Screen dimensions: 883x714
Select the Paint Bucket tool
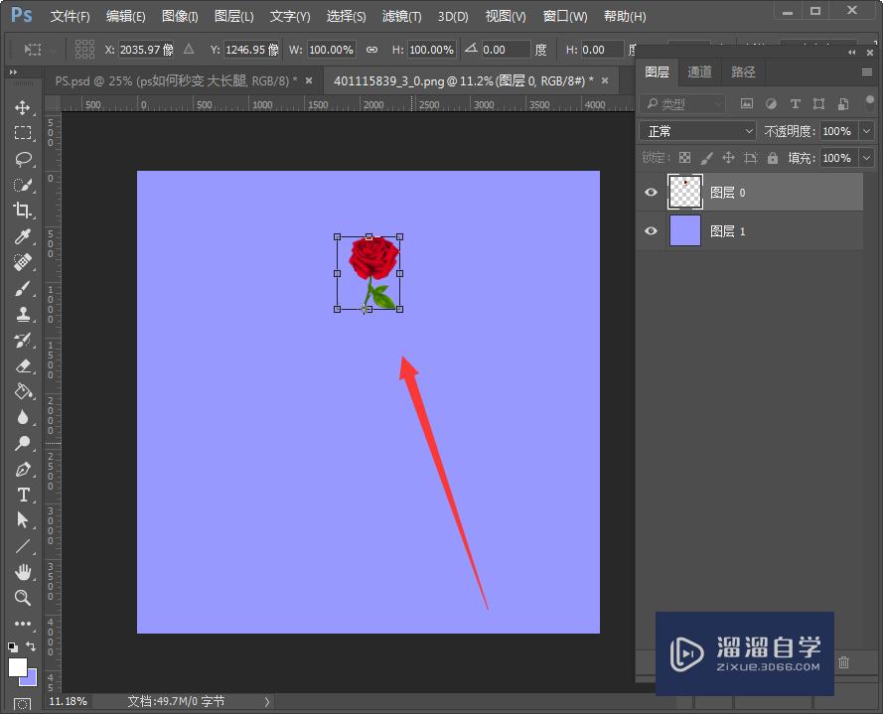[x=23, y=391]
